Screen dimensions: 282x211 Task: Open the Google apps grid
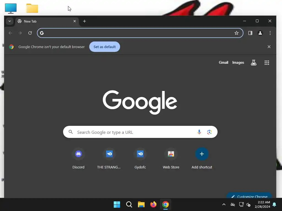[267, 63]
